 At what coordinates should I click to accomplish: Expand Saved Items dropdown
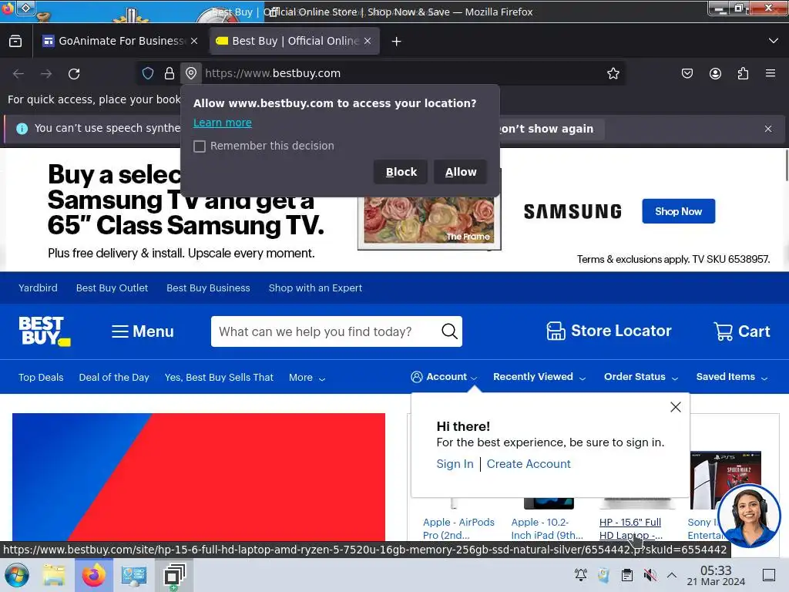(732, 376)
